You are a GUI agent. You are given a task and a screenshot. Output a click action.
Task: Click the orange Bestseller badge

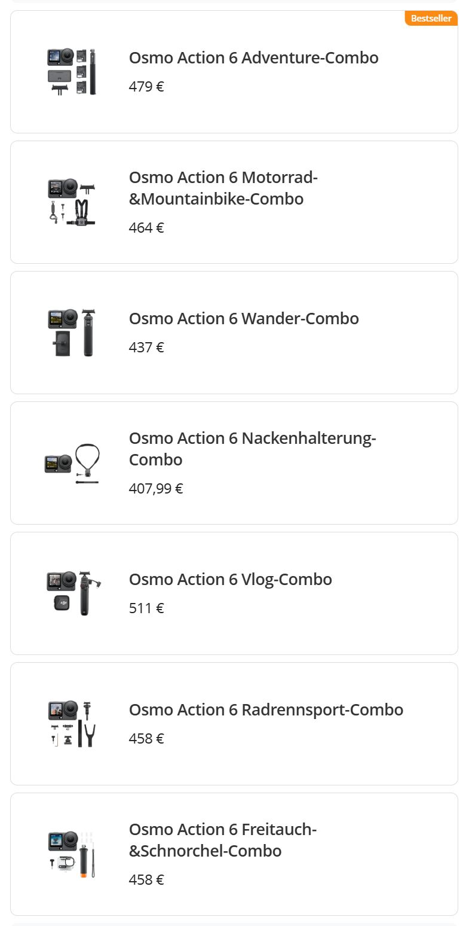(x=431, y=19)
